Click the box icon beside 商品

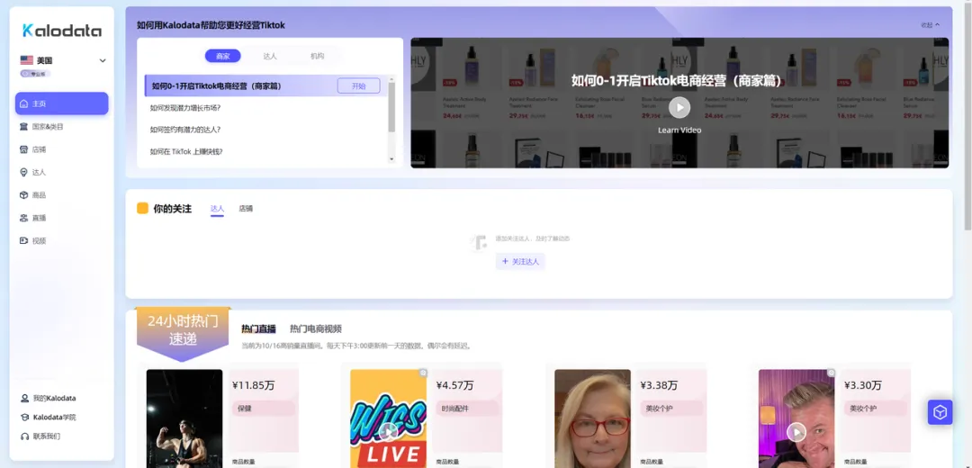(24, 194)
